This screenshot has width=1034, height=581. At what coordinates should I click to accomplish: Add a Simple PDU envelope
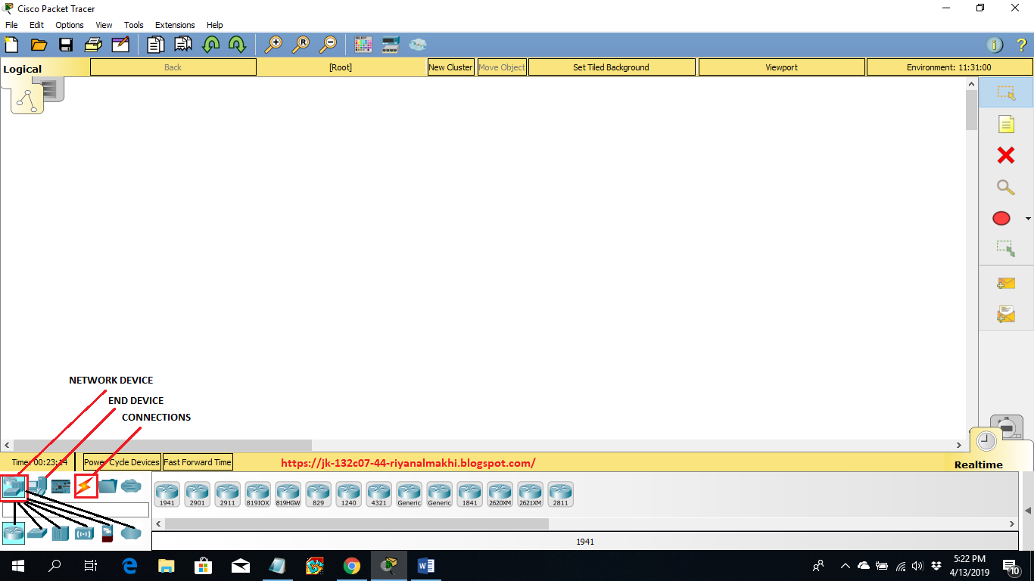pyautogui.click(x=1005, y=284)
